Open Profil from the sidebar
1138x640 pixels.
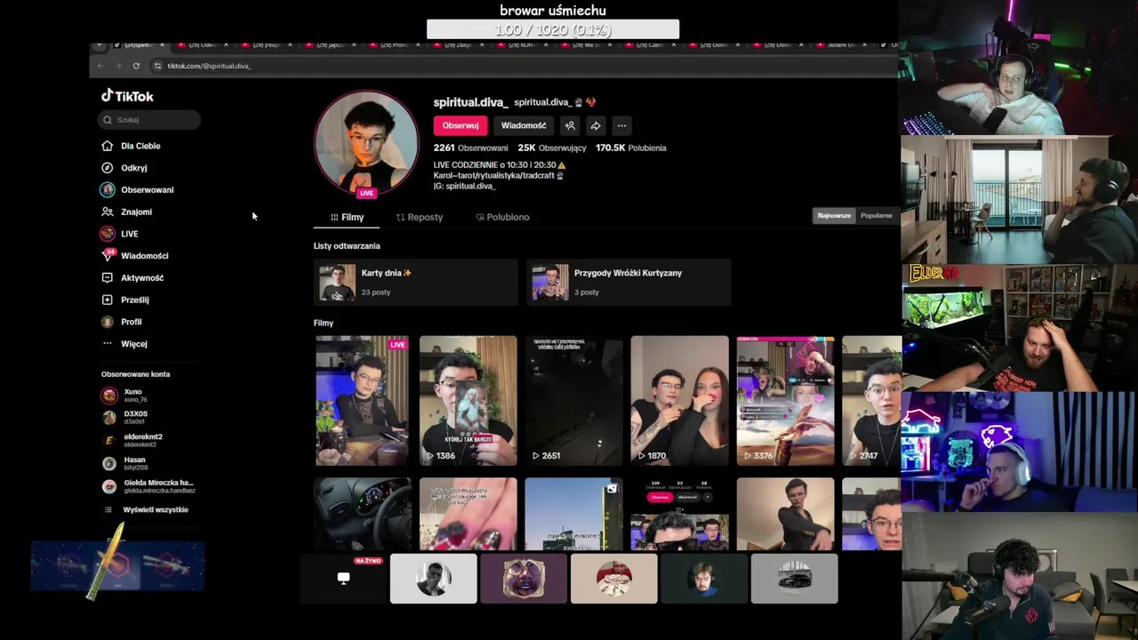pyautogui.click(x=122, y=322)
